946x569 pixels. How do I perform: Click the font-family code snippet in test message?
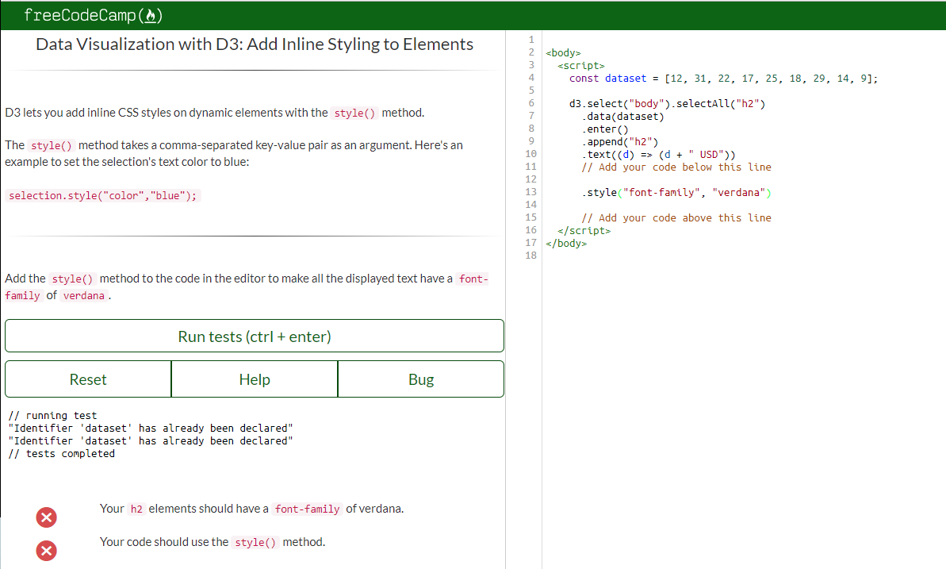coord(308,509)
